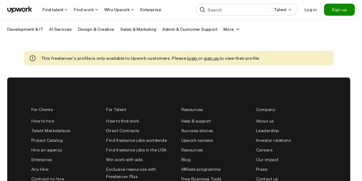Screen dimensions: 362x181
Task: Click the search magnifier icon
Action: click(202, 10)
